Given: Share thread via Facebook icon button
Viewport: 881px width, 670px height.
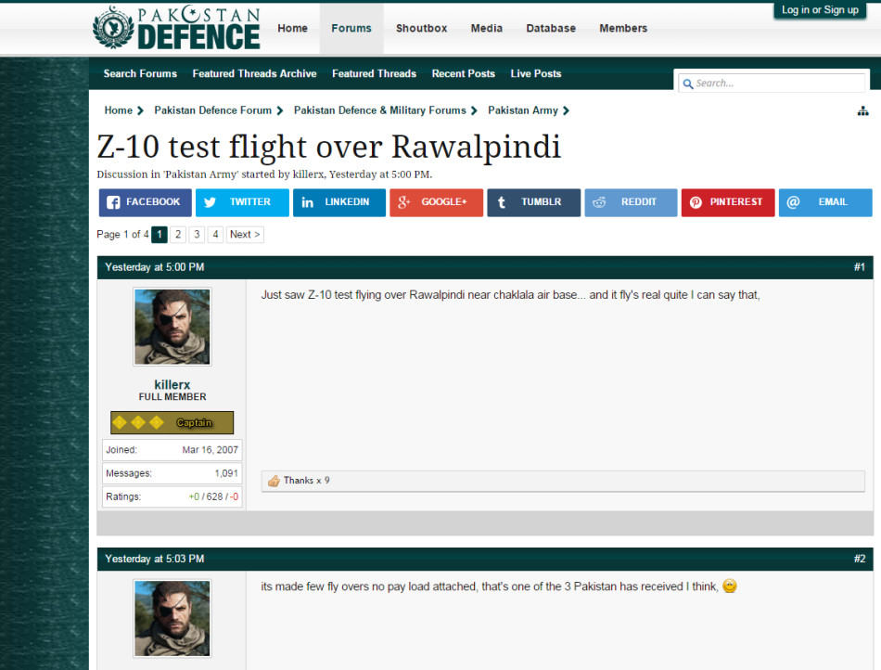Looking at the screenshot, I should 146,202.
